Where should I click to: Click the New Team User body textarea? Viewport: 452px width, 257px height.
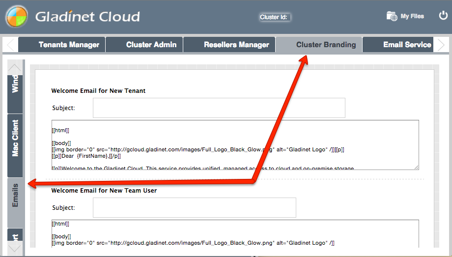click(x=235, y=233)
